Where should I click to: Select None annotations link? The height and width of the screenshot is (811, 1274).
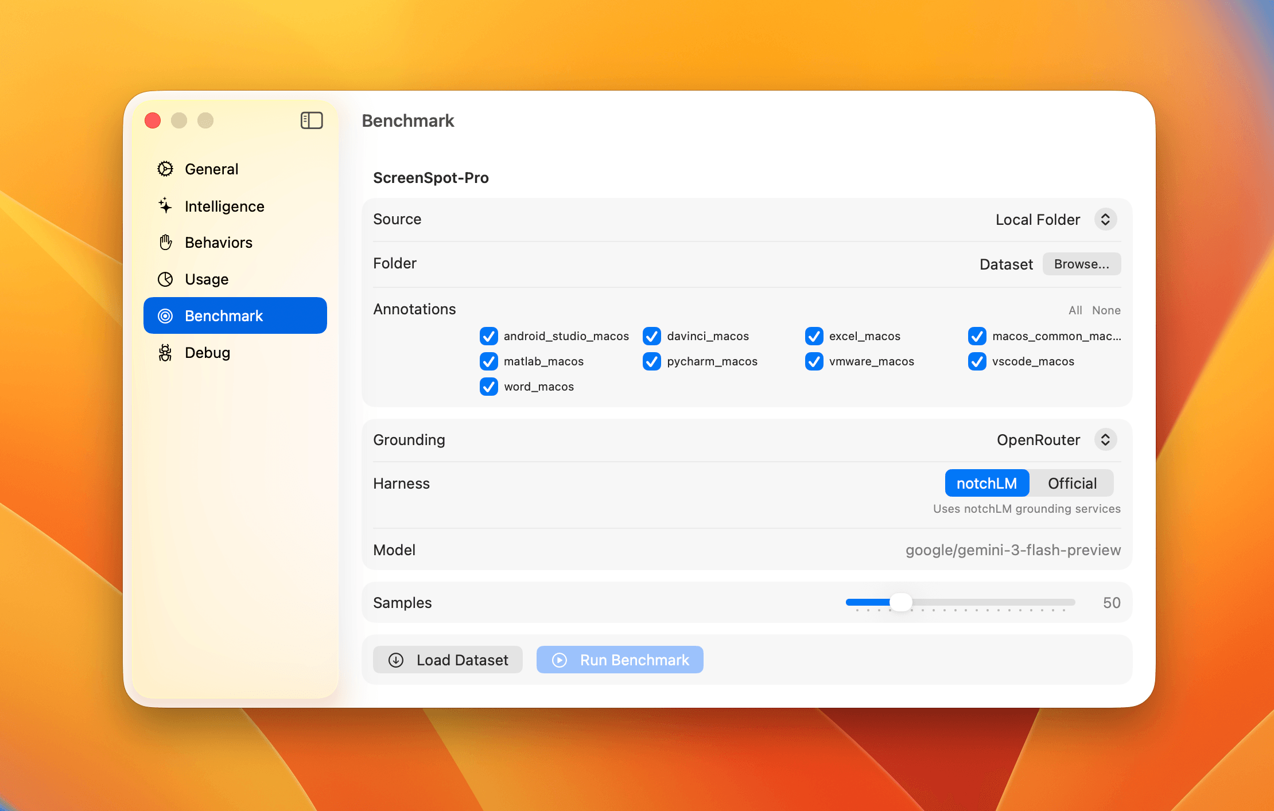coord(1106,310)
